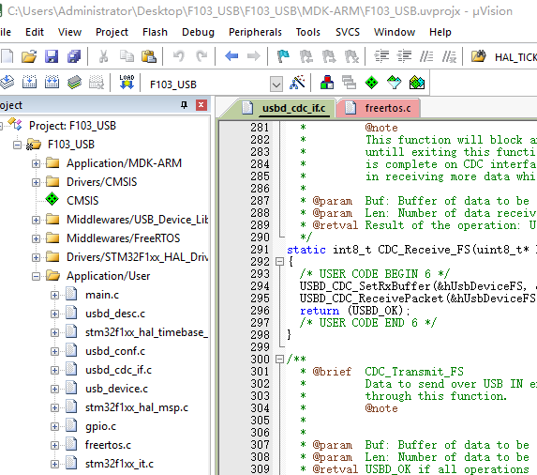The image size is (537, 475).
Task: Open the Peripherals menu
Action: [x=255, y=32]
